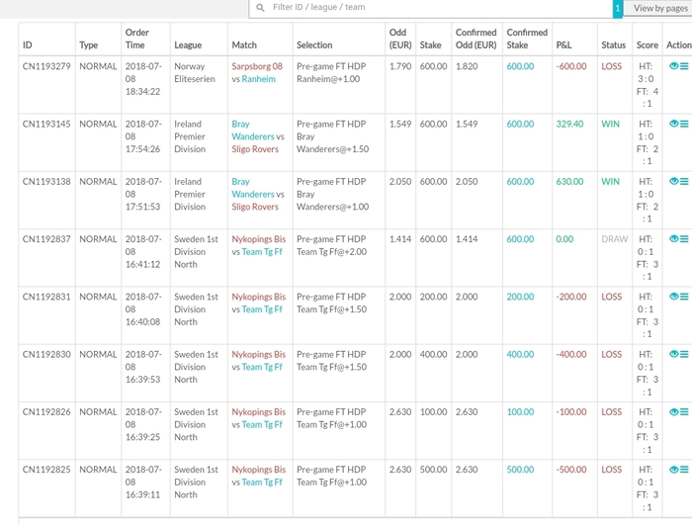This screenshot has width=692, height=525.
Task: Open Nykopings Bis link in CN1192831 row
Action: click(259, 297)
